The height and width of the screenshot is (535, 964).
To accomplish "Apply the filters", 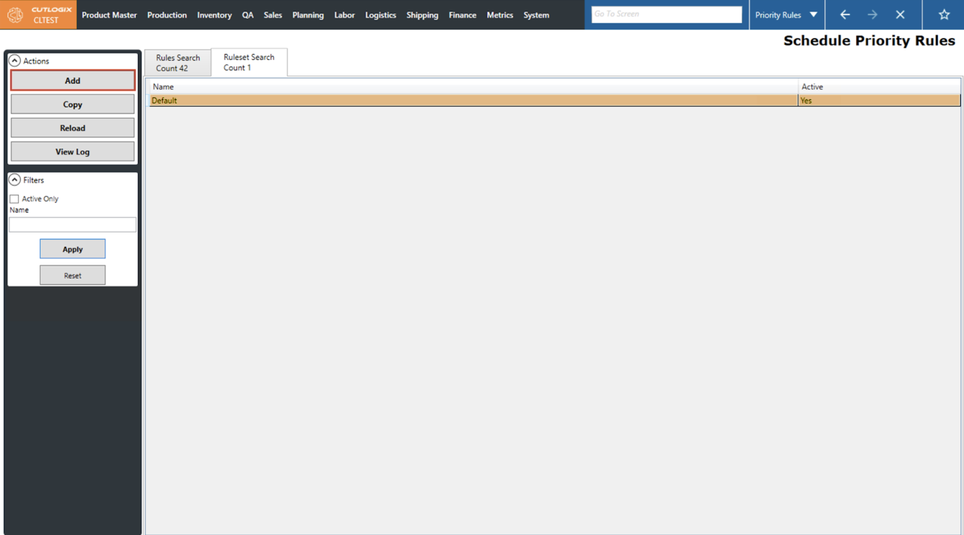I will (73, 249).
